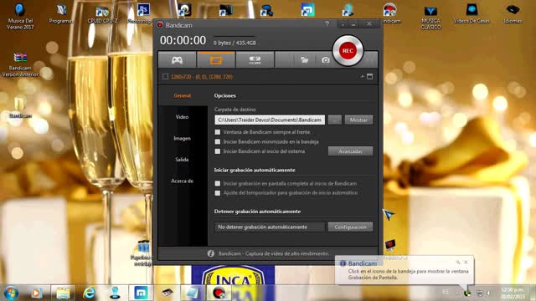Open the Avanzadas options button

350,151
